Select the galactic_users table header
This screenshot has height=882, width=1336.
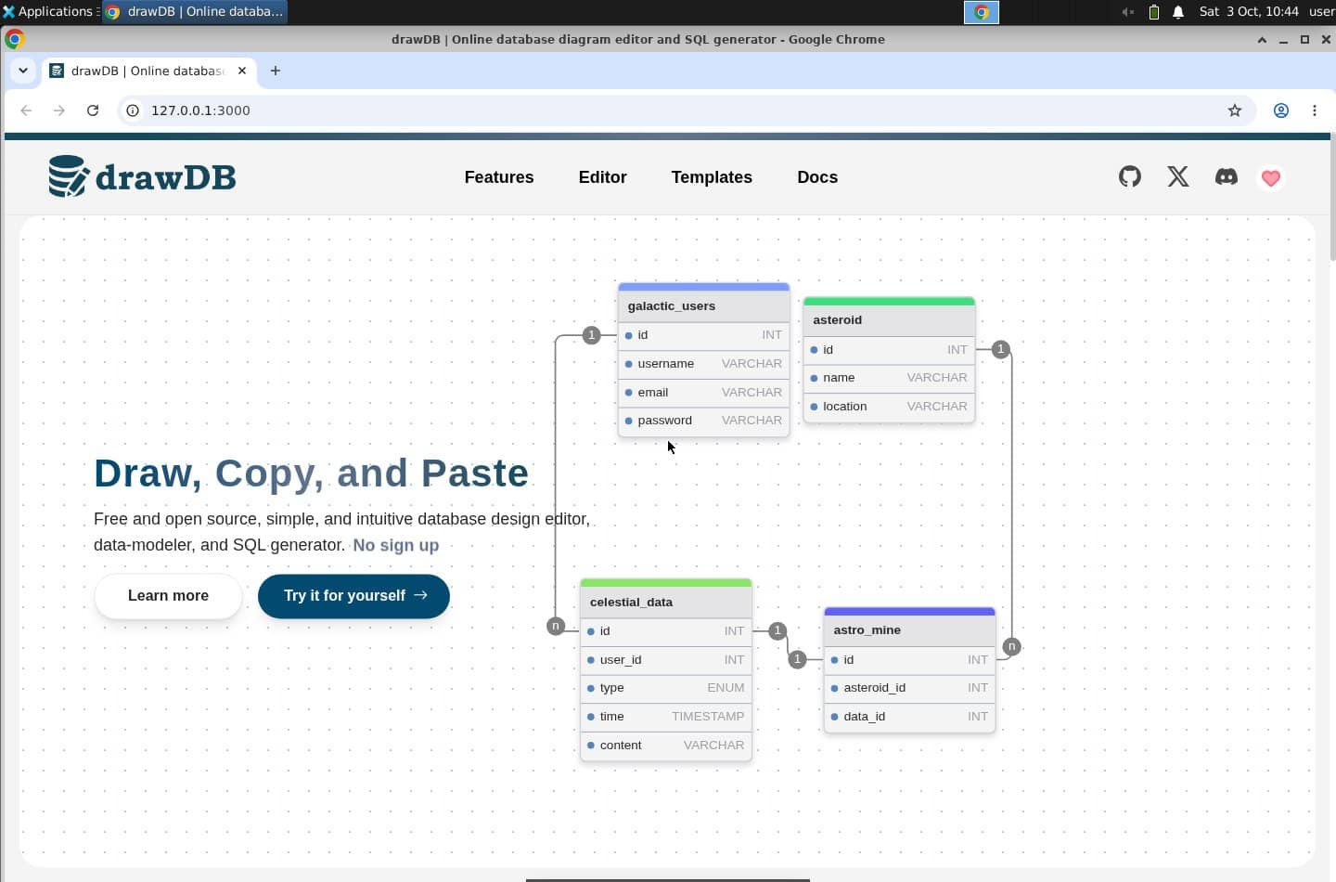click(703, 305)
